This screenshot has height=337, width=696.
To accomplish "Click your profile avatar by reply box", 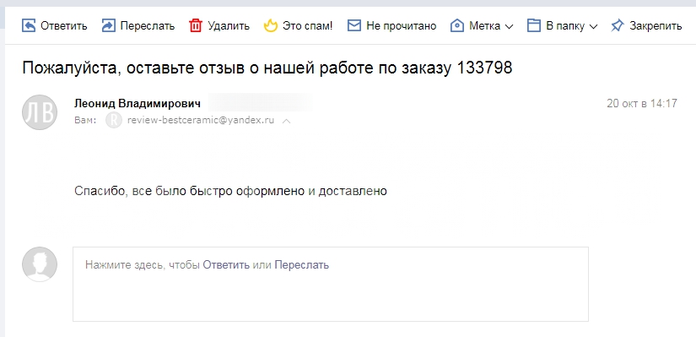I will click(40, 264).
